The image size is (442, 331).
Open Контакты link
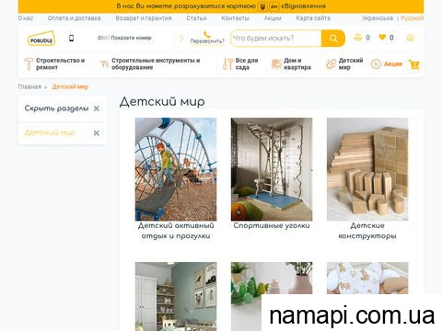(236, 18)
